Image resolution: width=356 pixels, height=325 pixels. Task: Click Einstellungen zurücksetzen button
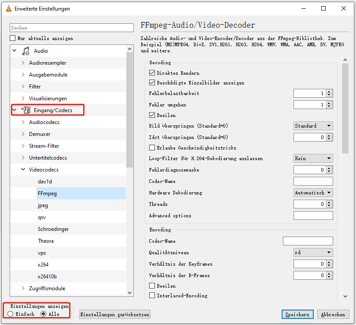click(115, 314)
